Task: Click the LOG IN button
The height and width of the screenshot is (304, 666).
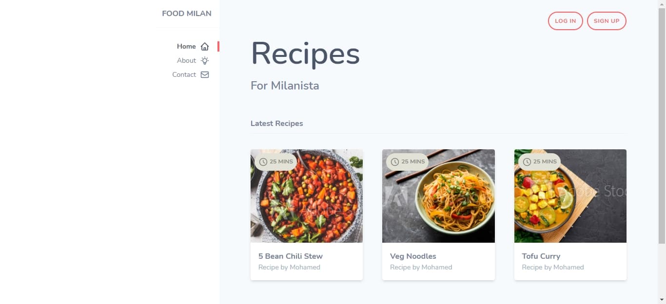Action: tap(566, 21)
